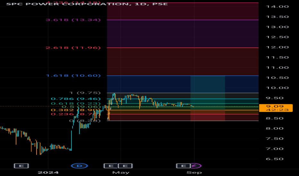Select the 2.618 (11.96) Fibonacci label
The image size is (299, 176).
73,48
